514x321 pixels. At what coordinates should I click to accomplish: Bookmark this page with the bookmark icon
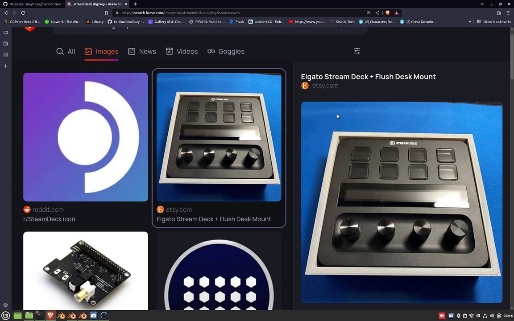tap(107, 13)
